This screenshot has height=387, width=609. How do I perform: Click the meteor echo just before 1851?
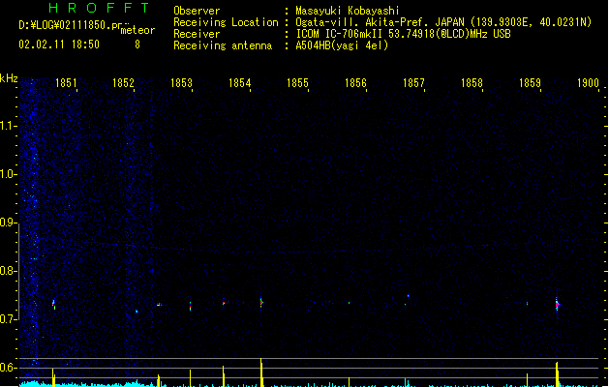pyautogui.click(x=53, y=305)
